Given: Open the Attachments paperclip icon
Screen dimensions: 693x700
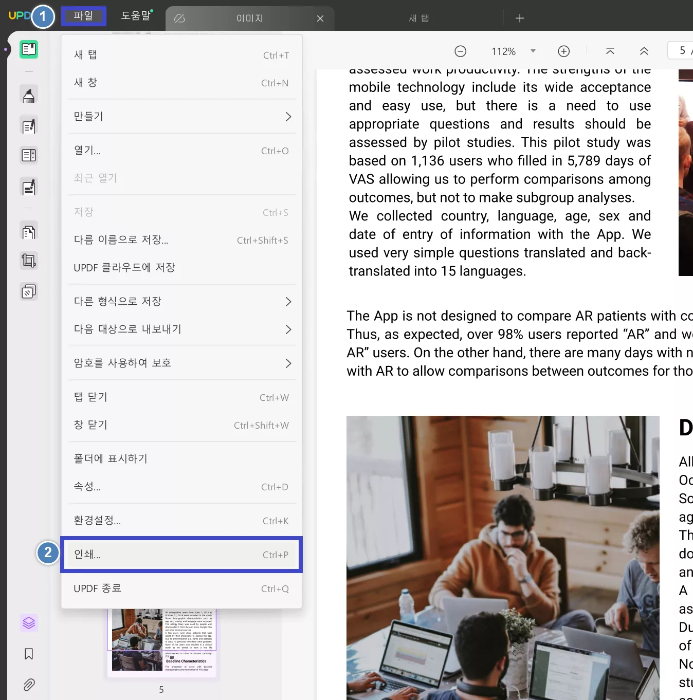Looking at the screenshot, I should tap(29, 685).
